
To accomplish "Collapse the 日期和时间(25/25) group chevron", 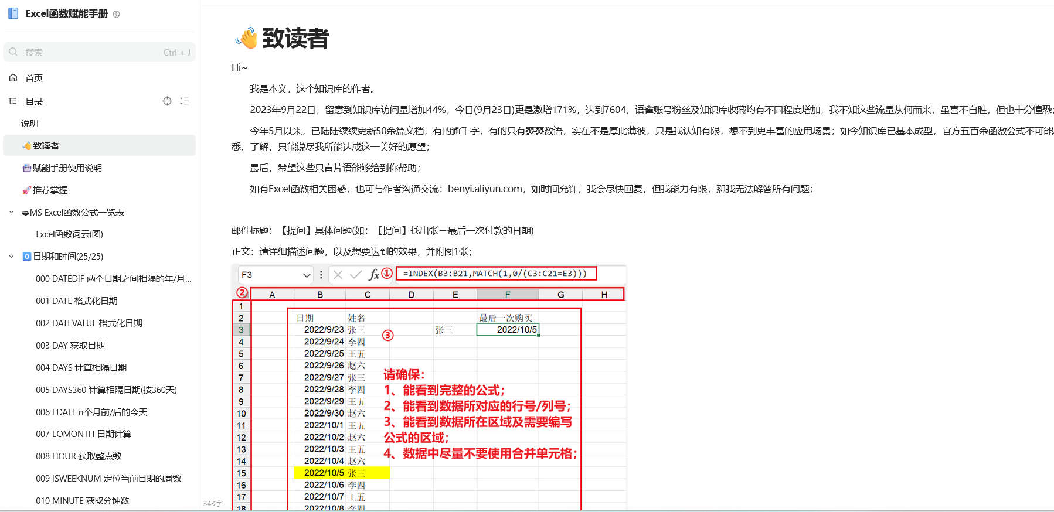I will click(11, 257).
